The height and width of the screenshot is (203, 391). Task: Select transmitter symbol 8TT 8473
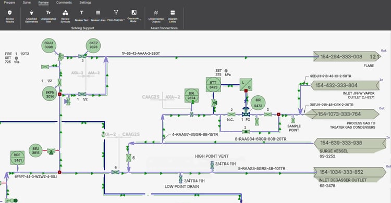point(213,85)
